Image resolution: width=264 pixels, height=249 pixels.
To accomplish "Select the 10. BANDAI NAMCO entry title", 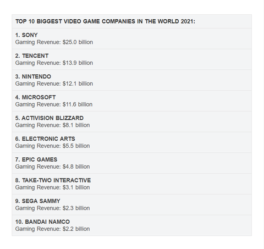I will point(42,222).
